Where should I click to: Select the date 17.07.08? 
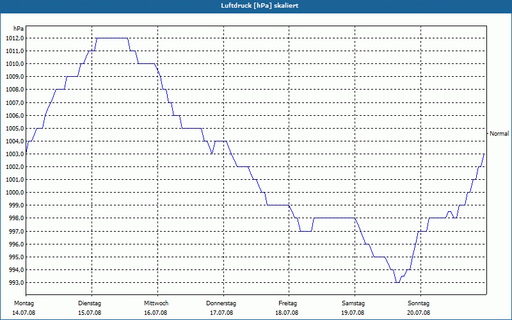[221, 313]
